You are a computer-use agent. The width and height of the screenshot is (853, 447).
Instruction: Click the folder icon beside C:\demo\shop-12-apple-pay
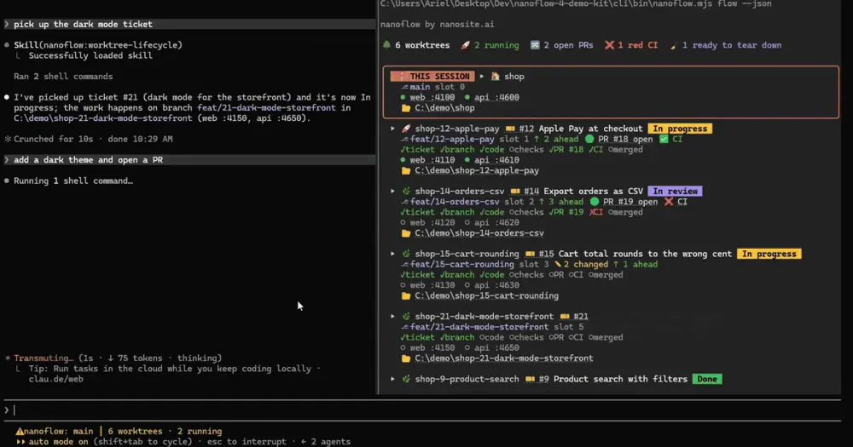[x=406, y=170]
